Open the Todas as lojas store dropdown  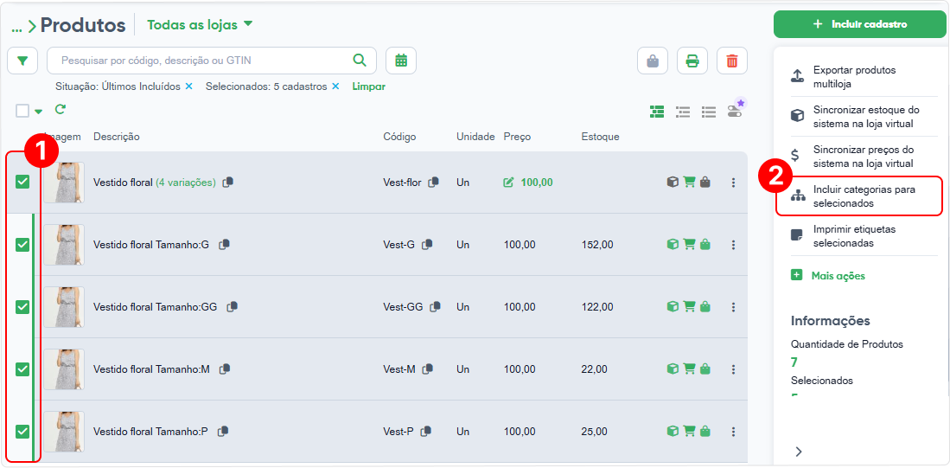click(200, 25)
